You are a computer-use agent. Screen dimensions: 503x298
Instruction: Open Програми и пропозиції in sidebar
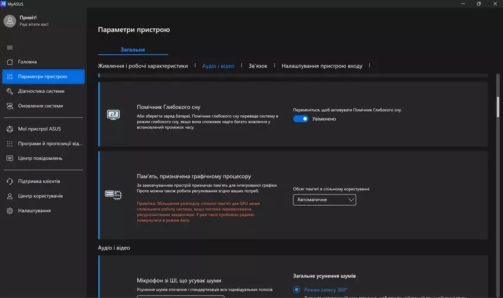coord(50,144)
